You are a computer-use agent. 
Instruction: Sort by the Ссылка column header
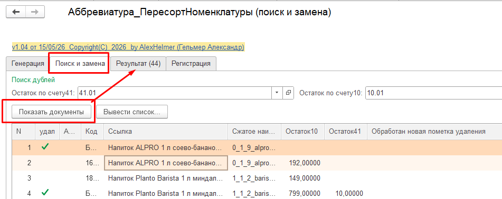coord(166,132)
